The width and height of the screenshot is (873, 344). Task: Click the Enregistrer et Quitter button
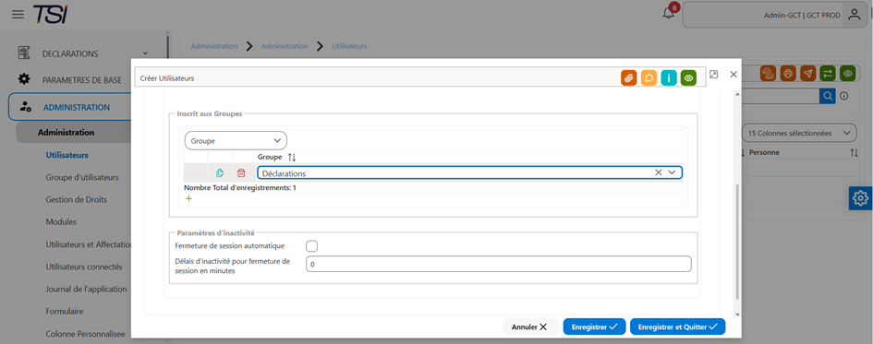[x=677, y=326]
